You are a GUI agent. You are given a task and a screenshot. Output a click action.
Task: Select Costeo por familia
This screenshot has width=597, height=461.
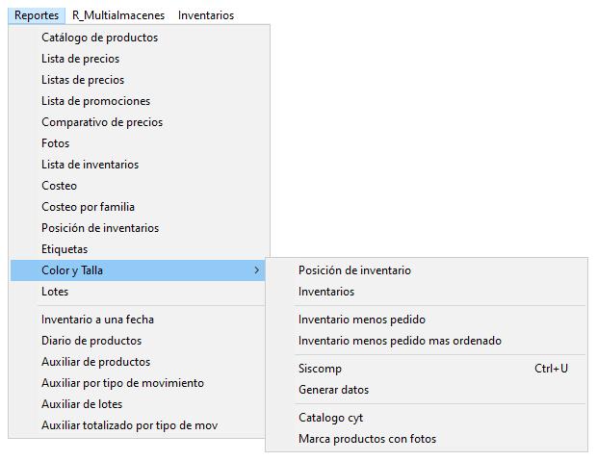[x=140, y=207]
